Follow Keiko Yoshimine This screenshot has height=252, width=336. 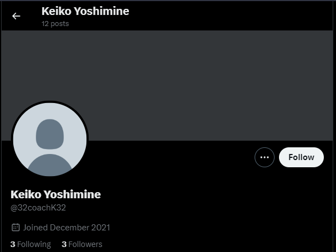[x=301, y=157]
